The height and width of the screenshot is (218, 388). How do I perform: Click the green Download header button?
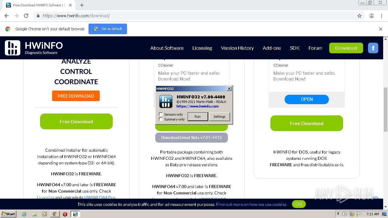(346, 48)
